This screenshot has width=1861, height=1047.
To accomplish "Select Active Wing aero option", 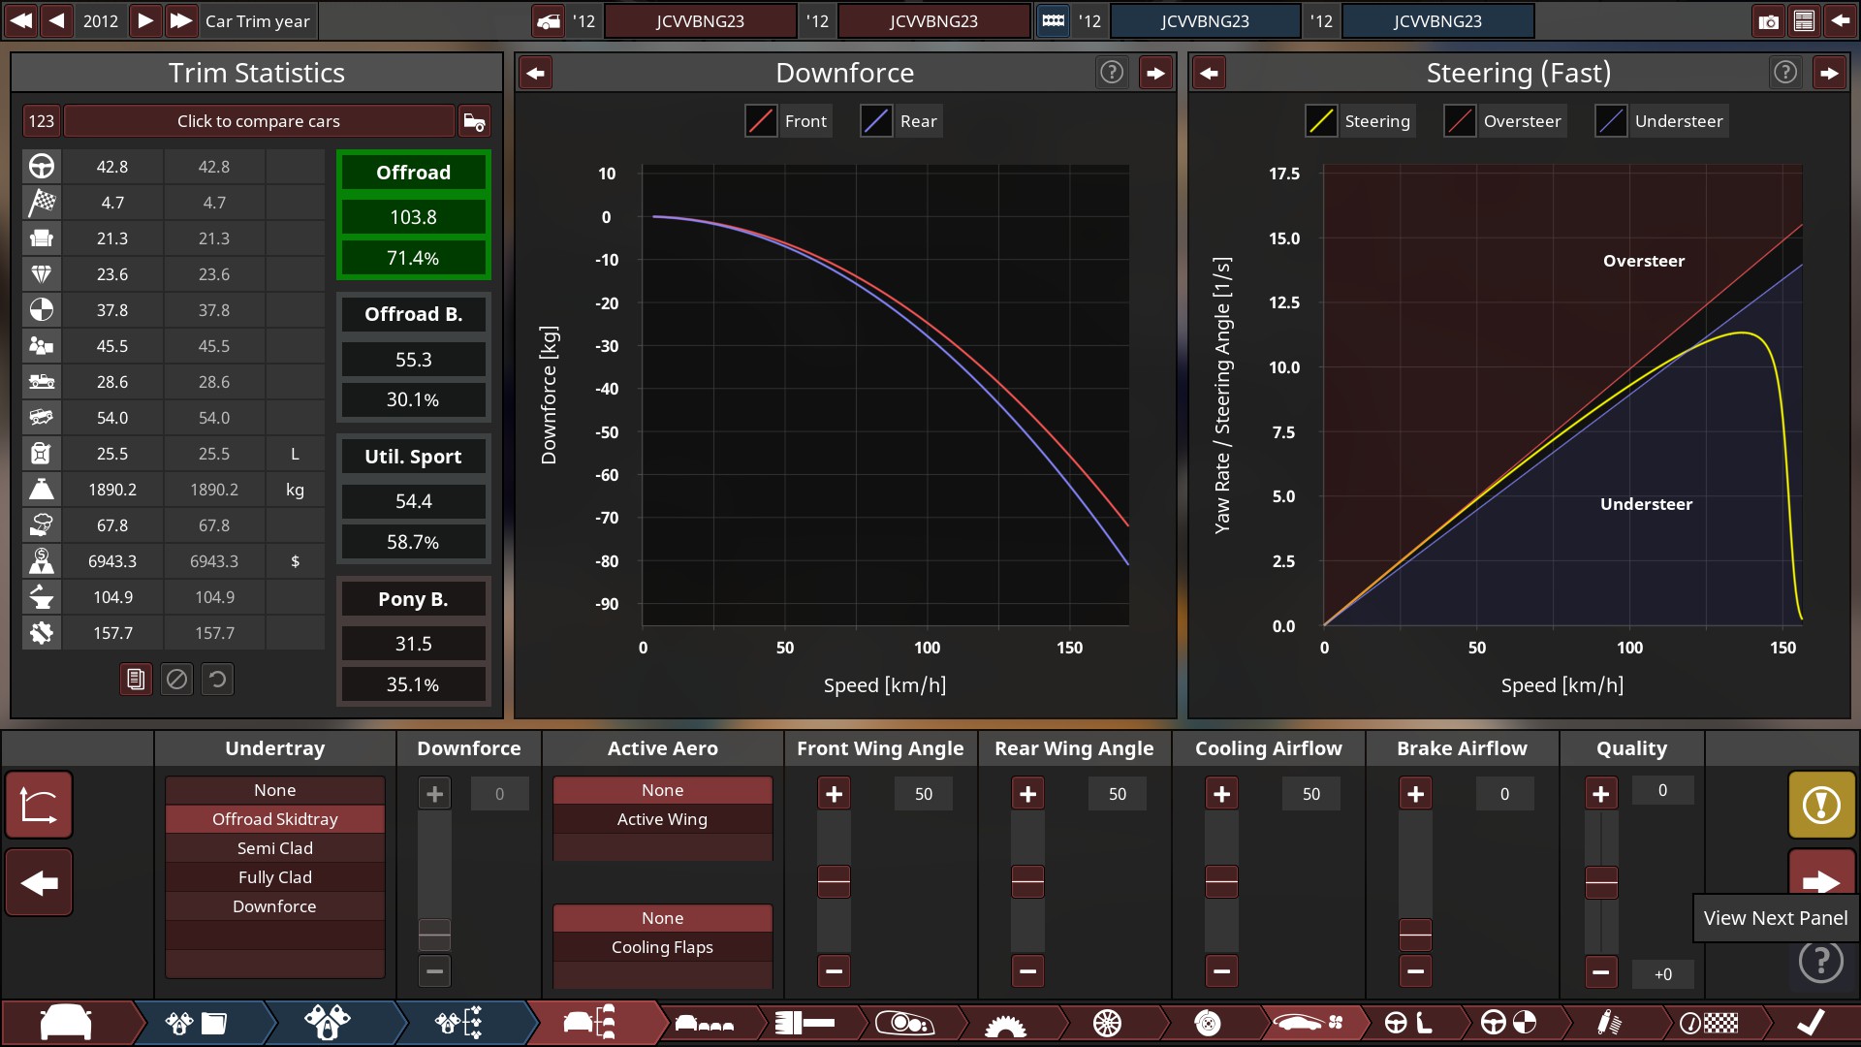I will (x=662, y=819).
